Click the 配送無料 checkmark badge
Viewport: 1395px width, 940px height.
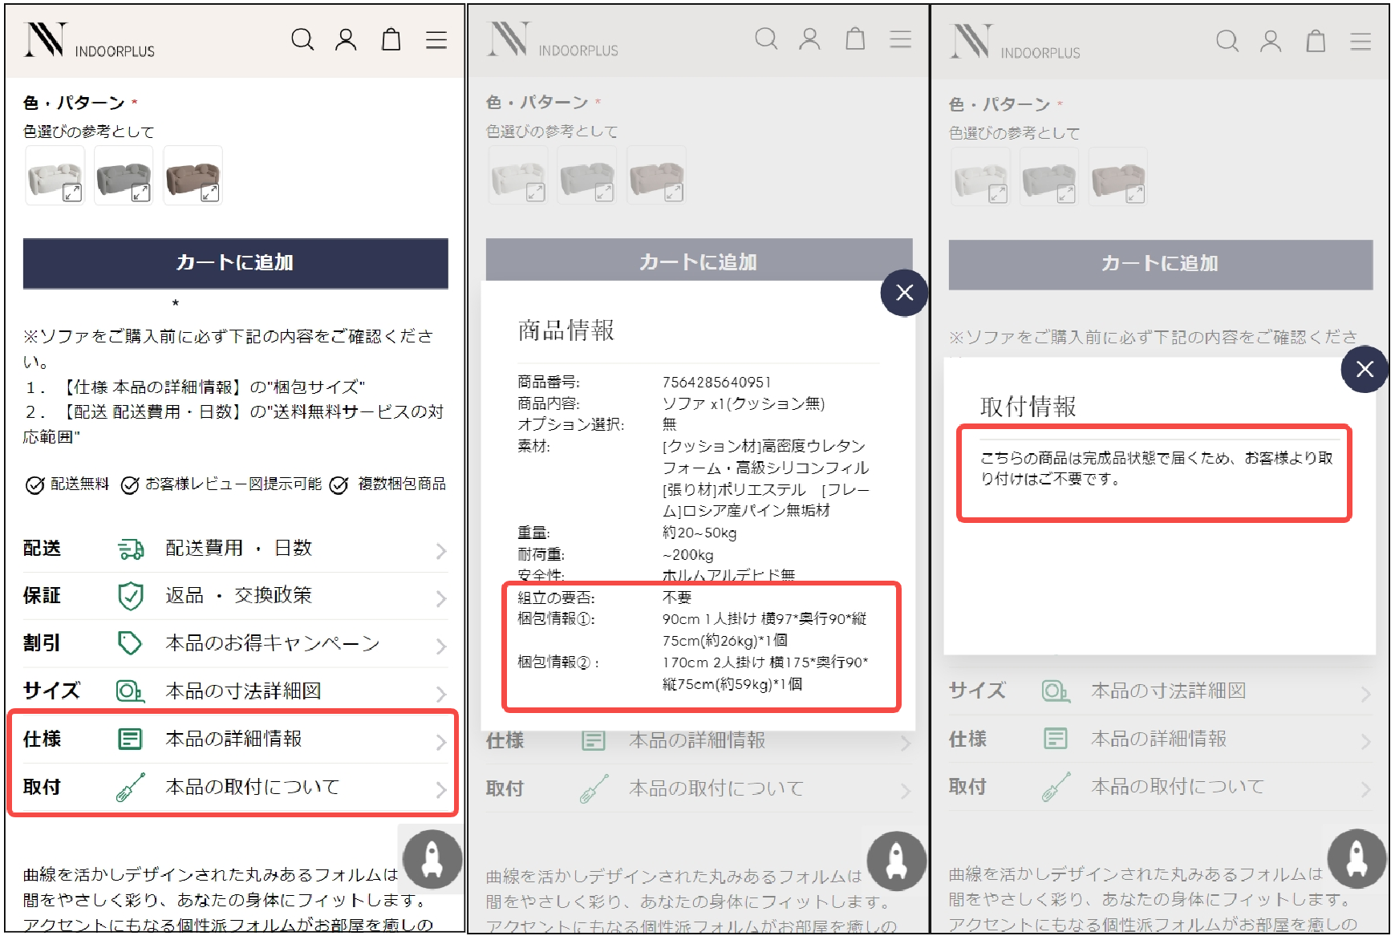click(34, 484)
